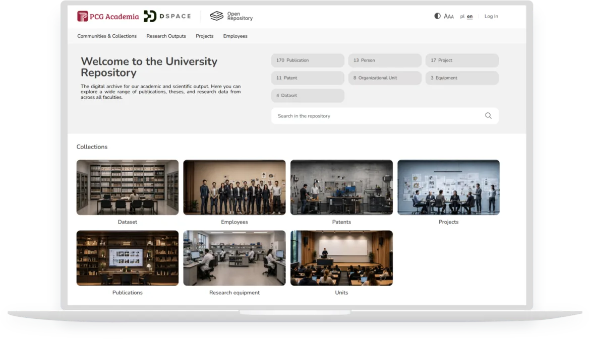Open the Publications collection thumbnail
The image size is (589, 339).
tap(128, 258)
